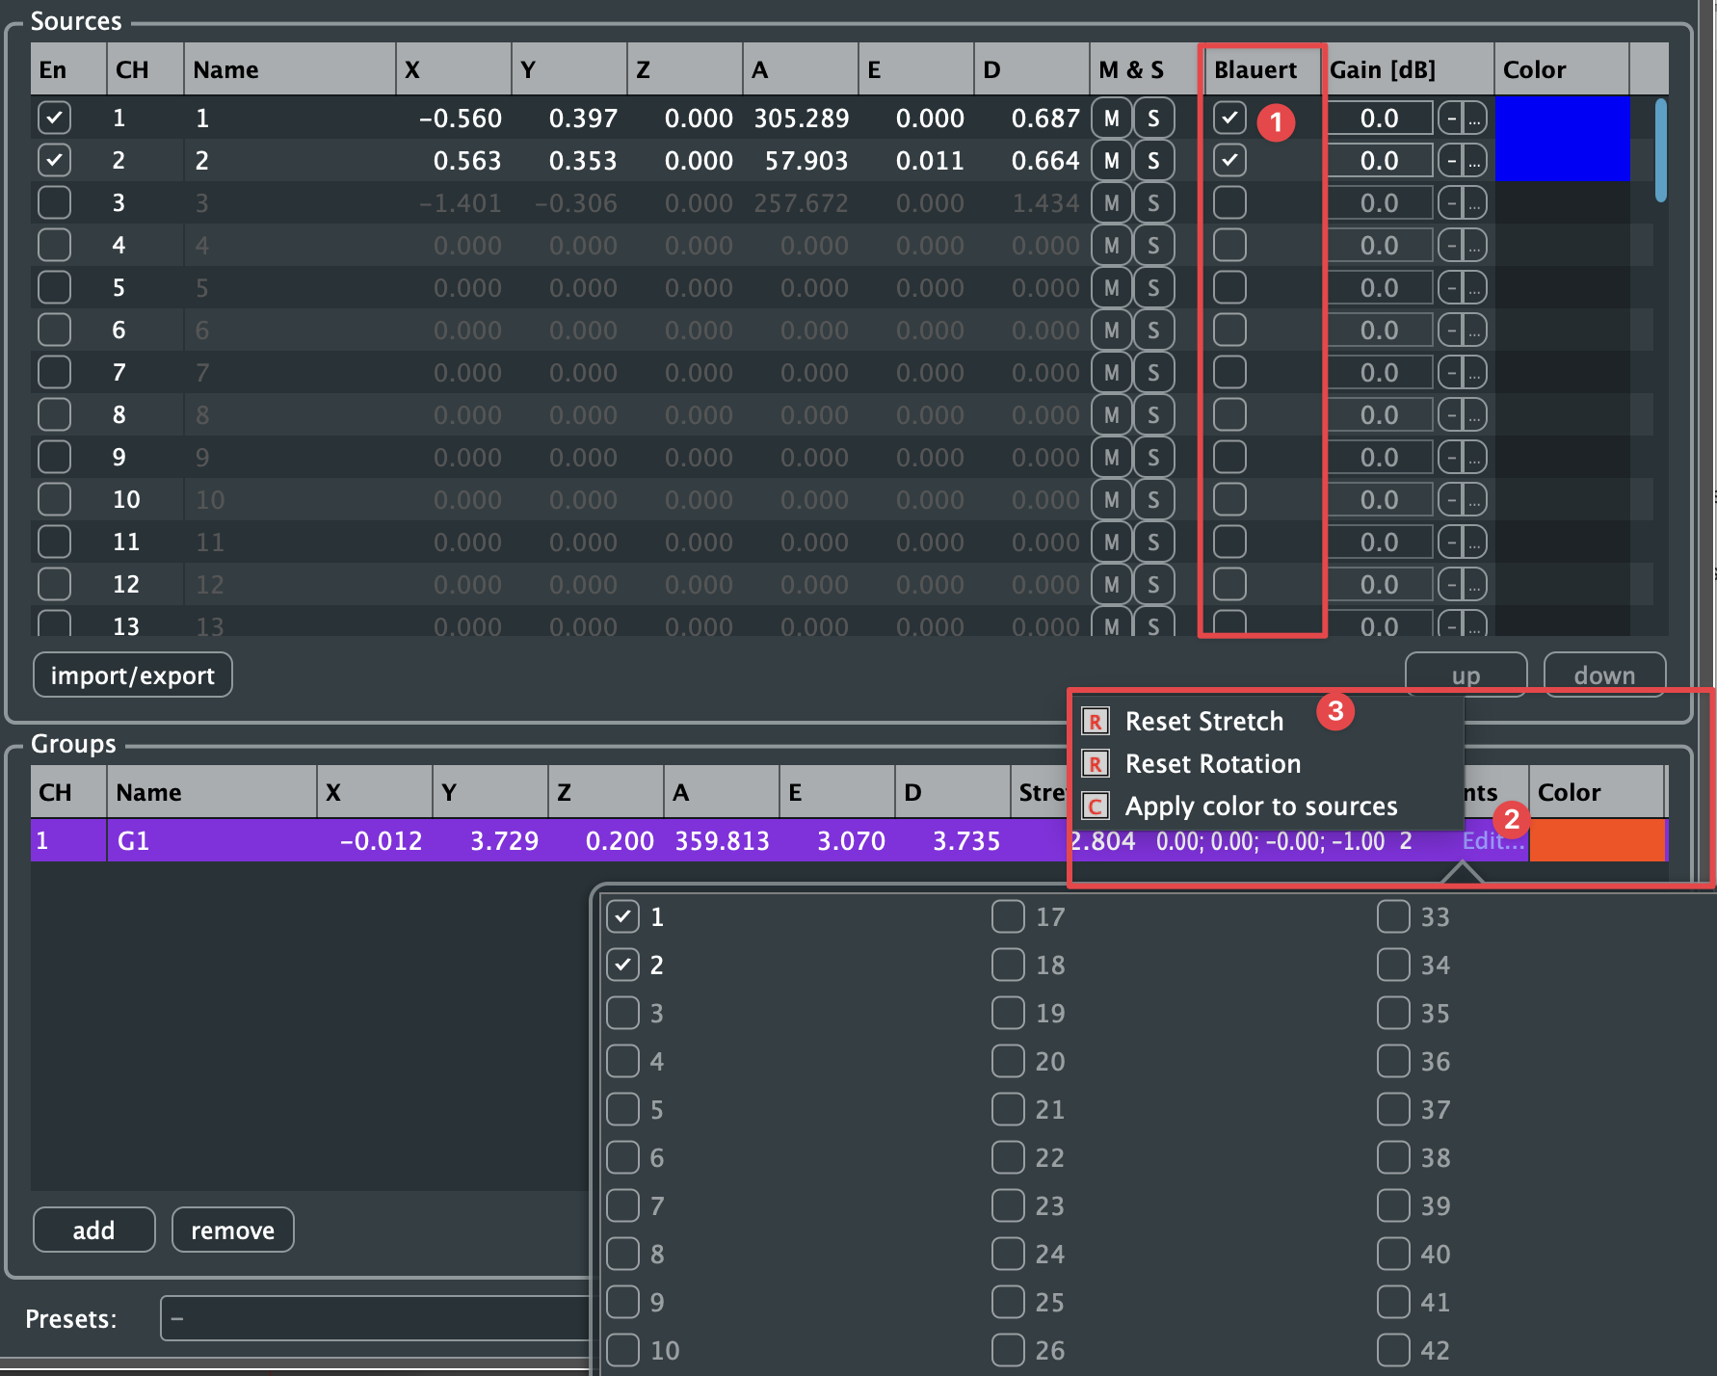This screenshot has height=1376, width=1717.
Task: Solo source 1 with its S button
Action: click(x=1153, y=119)
